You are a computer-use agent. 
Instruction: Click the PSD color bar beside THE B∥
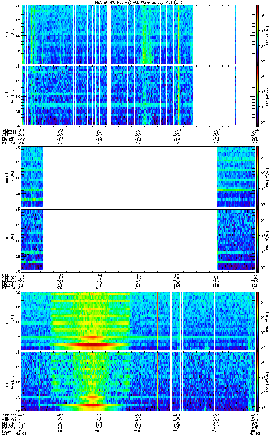pos(257,381)
